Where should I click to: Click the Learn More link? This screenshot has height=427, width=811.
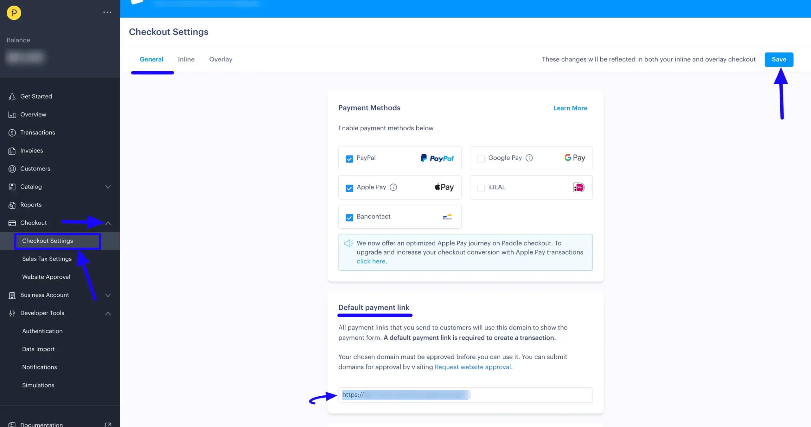click(x=570, y=108)
